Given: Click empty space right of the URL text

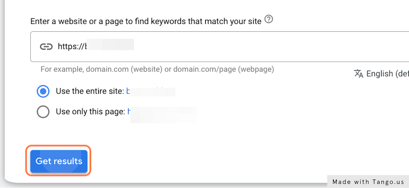Looking at the screenshot, I should (x=273, y=47).
